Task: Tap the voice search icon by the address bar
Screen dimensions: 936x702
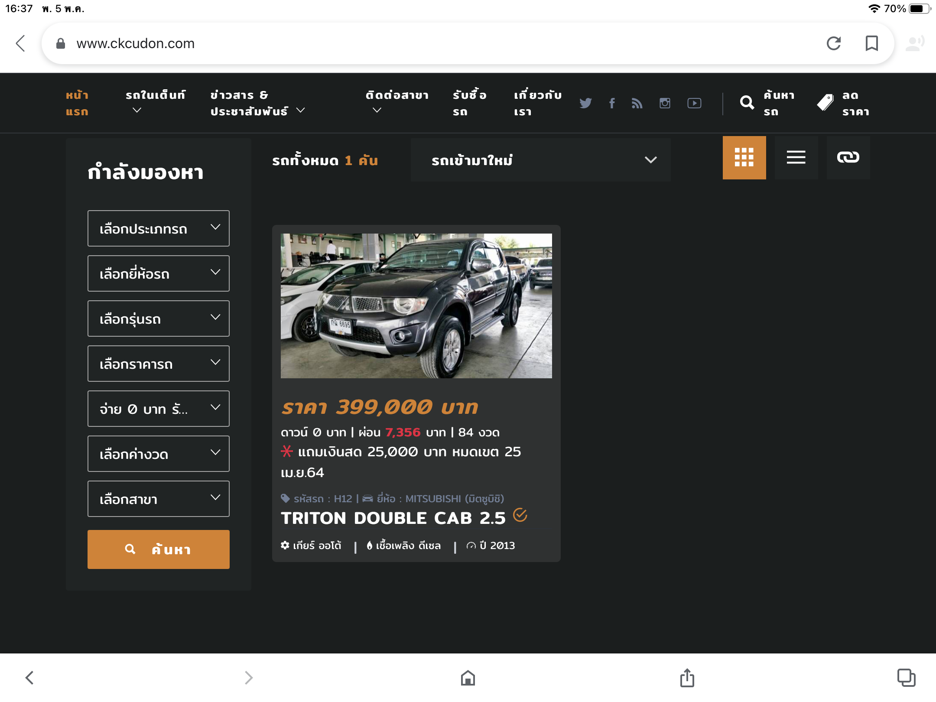Action: point(915,43)
